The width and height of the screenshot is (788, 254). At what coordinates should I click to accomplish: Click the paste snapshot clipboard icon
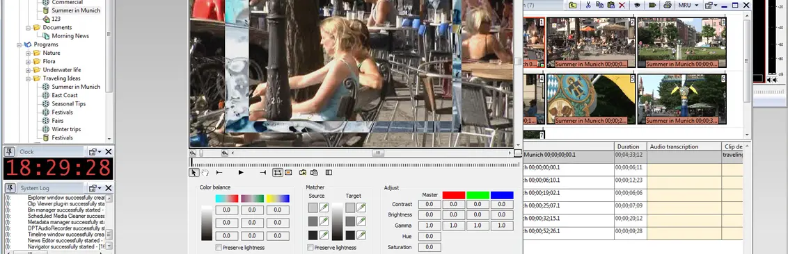pyautogui.click(x=314, y=172)
